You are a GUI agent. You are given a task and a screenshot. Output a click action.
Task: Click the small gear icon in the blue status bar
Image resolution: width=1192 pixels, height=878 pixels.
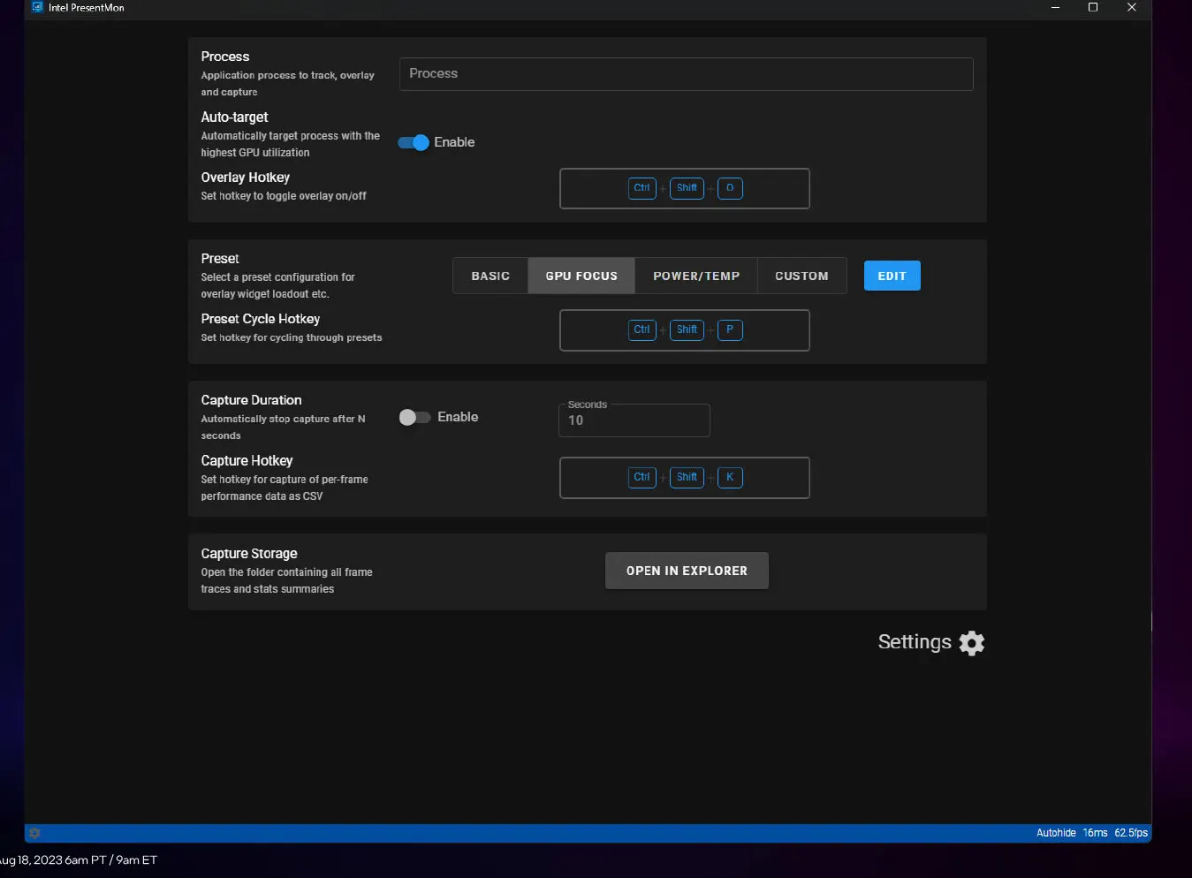pos(34,833)
